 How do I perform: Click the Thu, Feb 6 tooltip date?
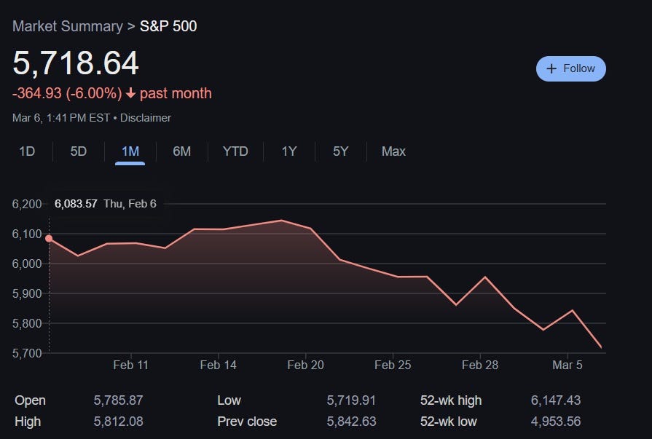pyautogui.click(x=130, y=204)
